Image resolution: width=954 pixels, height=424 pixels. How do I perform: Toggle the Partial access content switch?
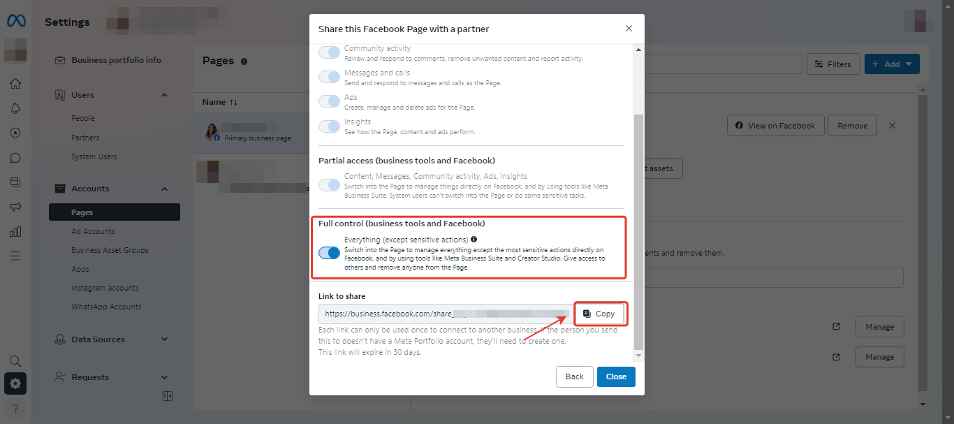point(329,185)
